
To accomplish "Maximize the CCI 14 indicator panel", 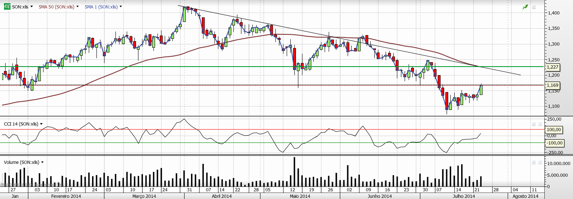I will 533,124.
